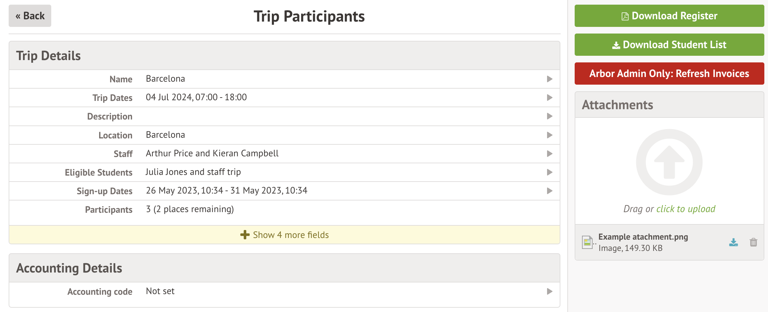Click the 'click to upload' link

pos(685,209)
